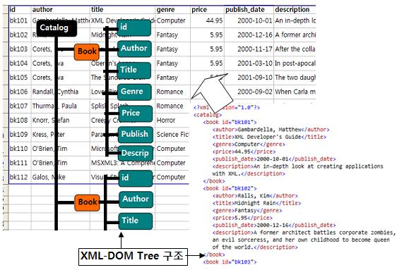Select the second orange Book node
The width and height of the screenshot is (397, 270).
click(87, 202)
